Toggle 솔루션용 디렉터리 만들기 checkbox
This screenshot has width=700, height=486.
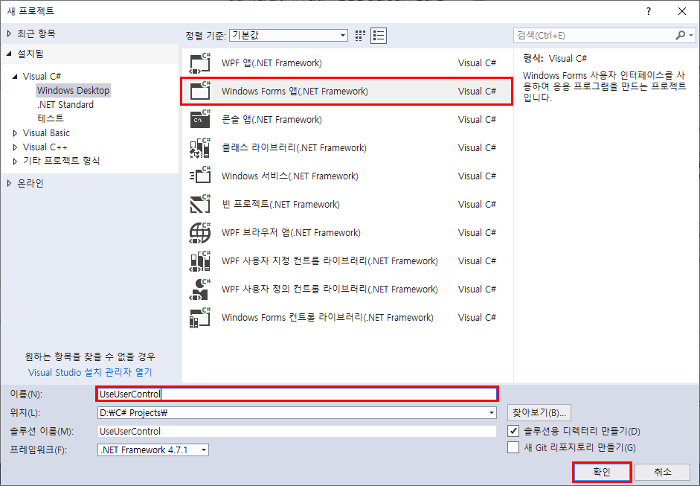pyautogui.click(x=513, y=431)
